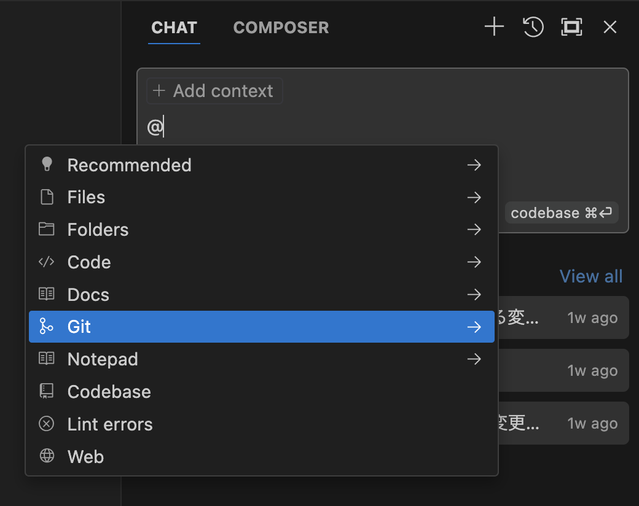This screenshot has width=639, height=506.
Task: Click the codebase submit button
Action: tap(561, 213)
